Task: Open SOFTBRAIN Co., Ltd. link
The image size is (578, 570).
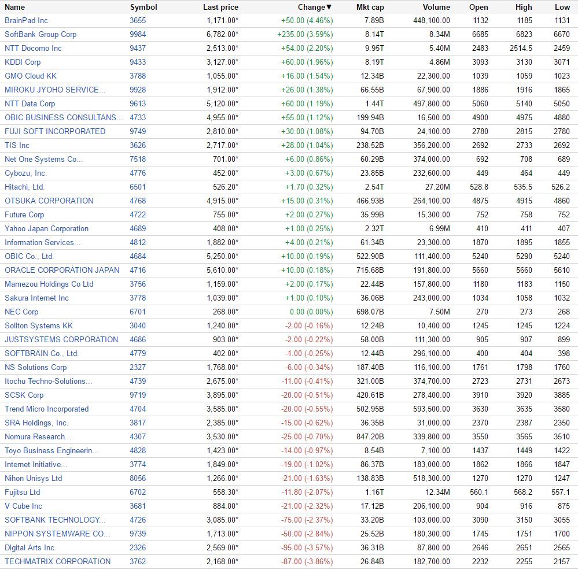Action: [42, 353]
